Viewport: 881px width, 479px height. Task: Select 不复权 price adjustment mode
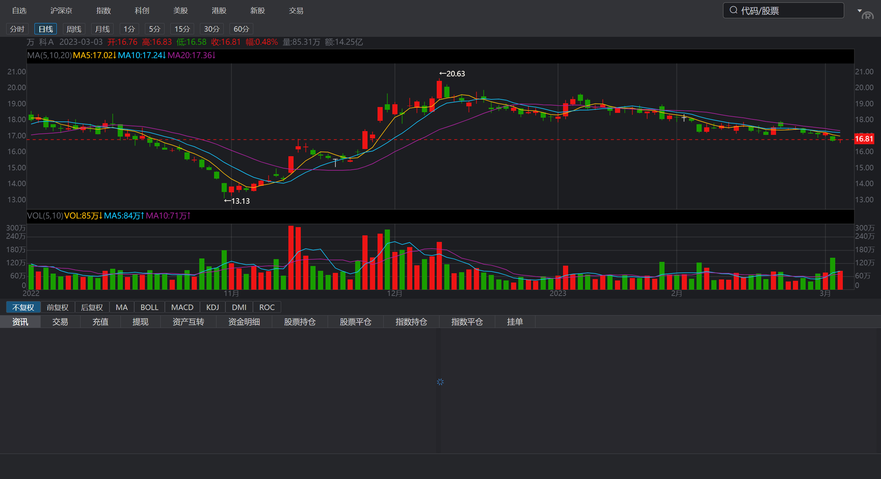(x=23, y=307)
